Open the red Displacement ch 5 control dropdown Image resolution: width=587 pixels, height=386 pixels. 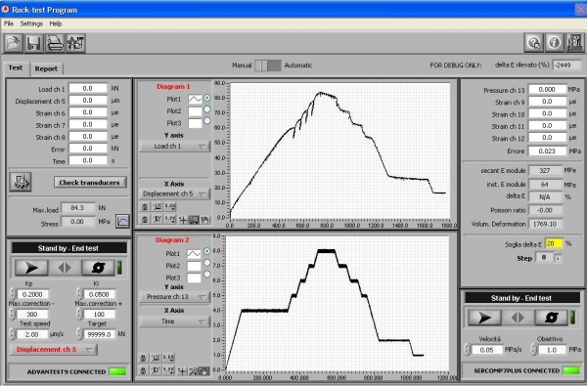point(54,349)
